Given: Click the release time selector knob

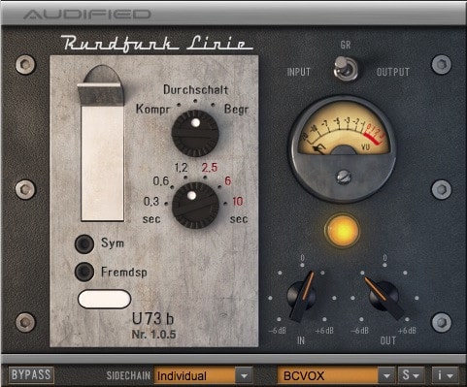Looking at the screenshot, I should 195,206.
